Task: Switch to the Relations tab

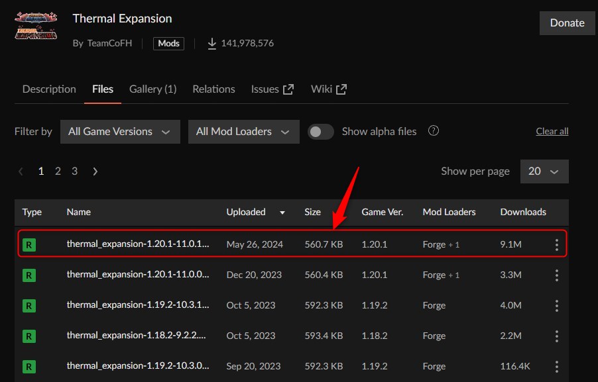Action: tap(213, 89)
